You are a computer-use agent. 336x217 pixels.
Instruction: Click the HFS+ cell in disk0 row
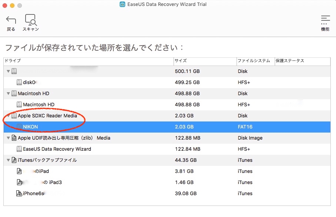click(244, 83)
